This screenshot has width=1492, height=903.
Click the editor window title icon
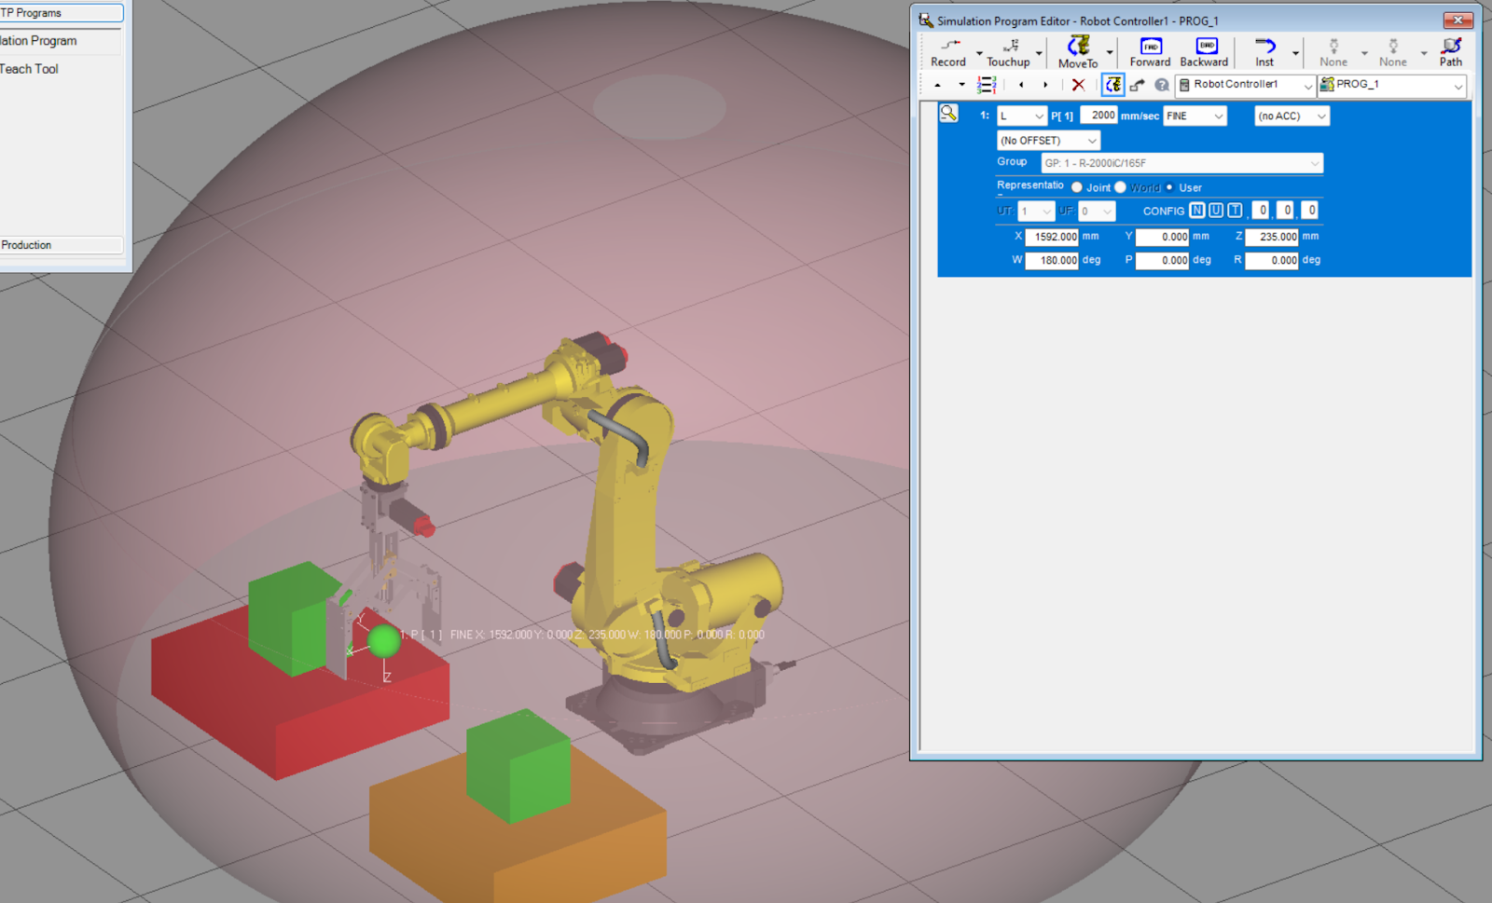coord(925,21)
